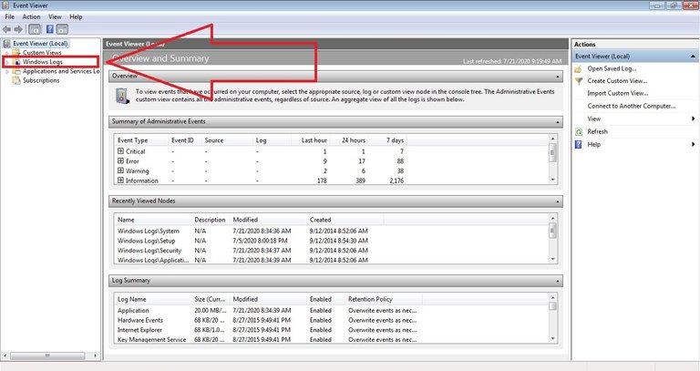The image size is (700, 371).
Task: Click administrative events list scroll down arrow
Action: pos(552,180)
